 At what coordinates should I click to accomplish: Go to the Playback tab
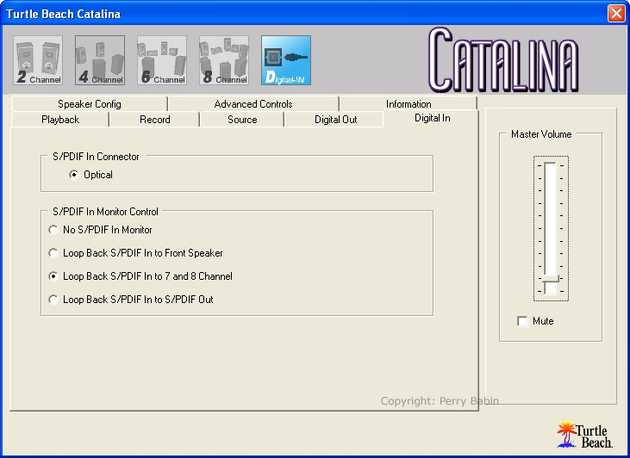click(x=60, y=120)
